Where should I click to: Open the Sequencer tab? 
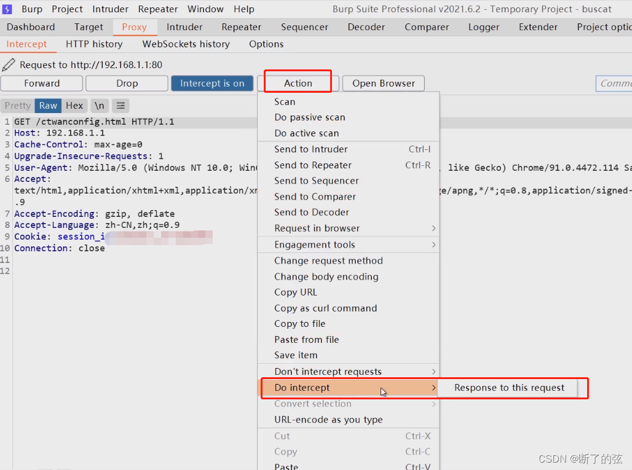coord(305,27)
